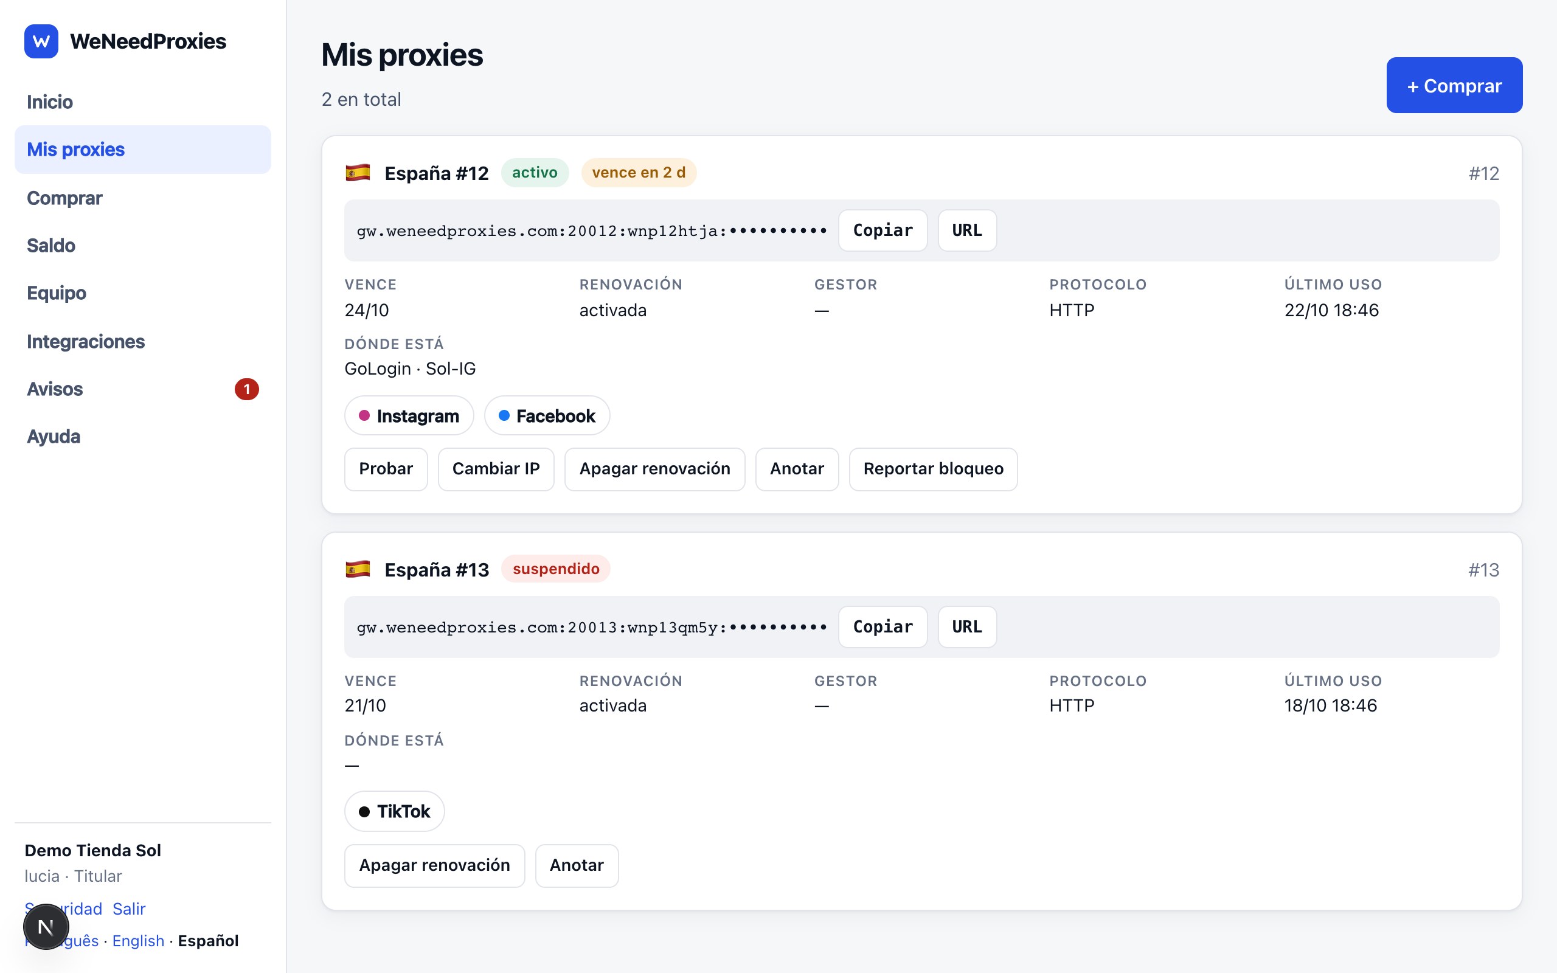Click the 'activo' status badge
This screenshot has width=1557, height=973.
coord(535,173)
